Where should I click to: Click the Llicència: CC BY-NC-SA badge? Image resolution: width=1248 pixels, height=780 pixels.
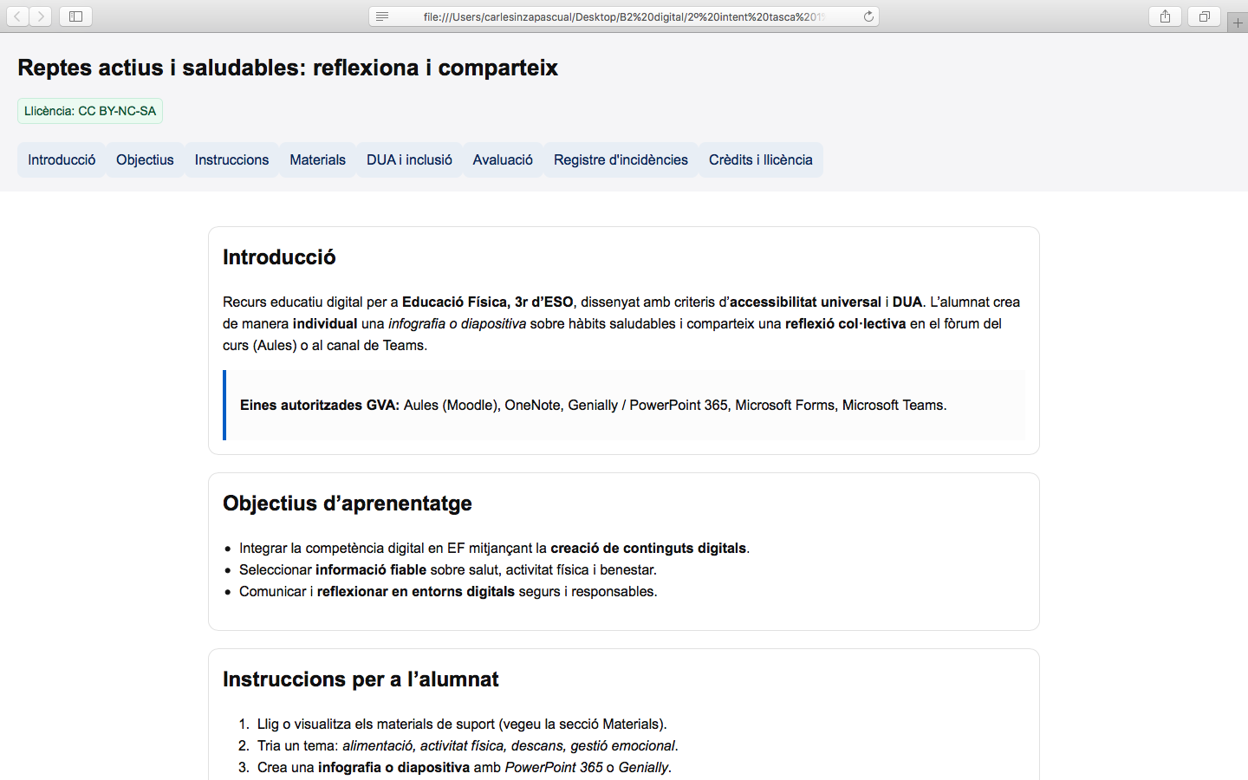point(90,111)
